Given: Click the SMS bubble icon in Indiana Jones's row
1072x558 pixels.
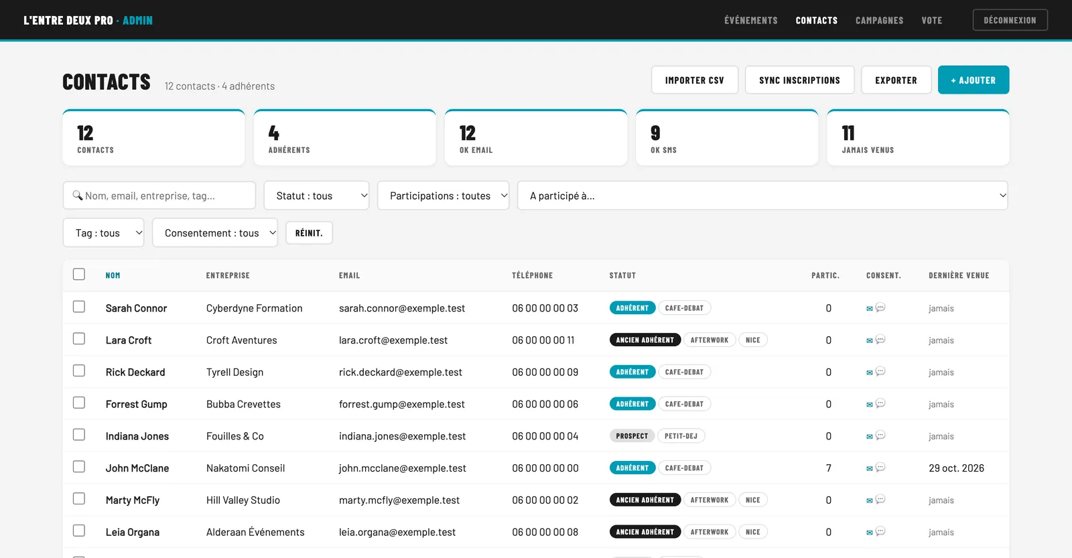Looking at the screenshot, I should tap(880, 435).
